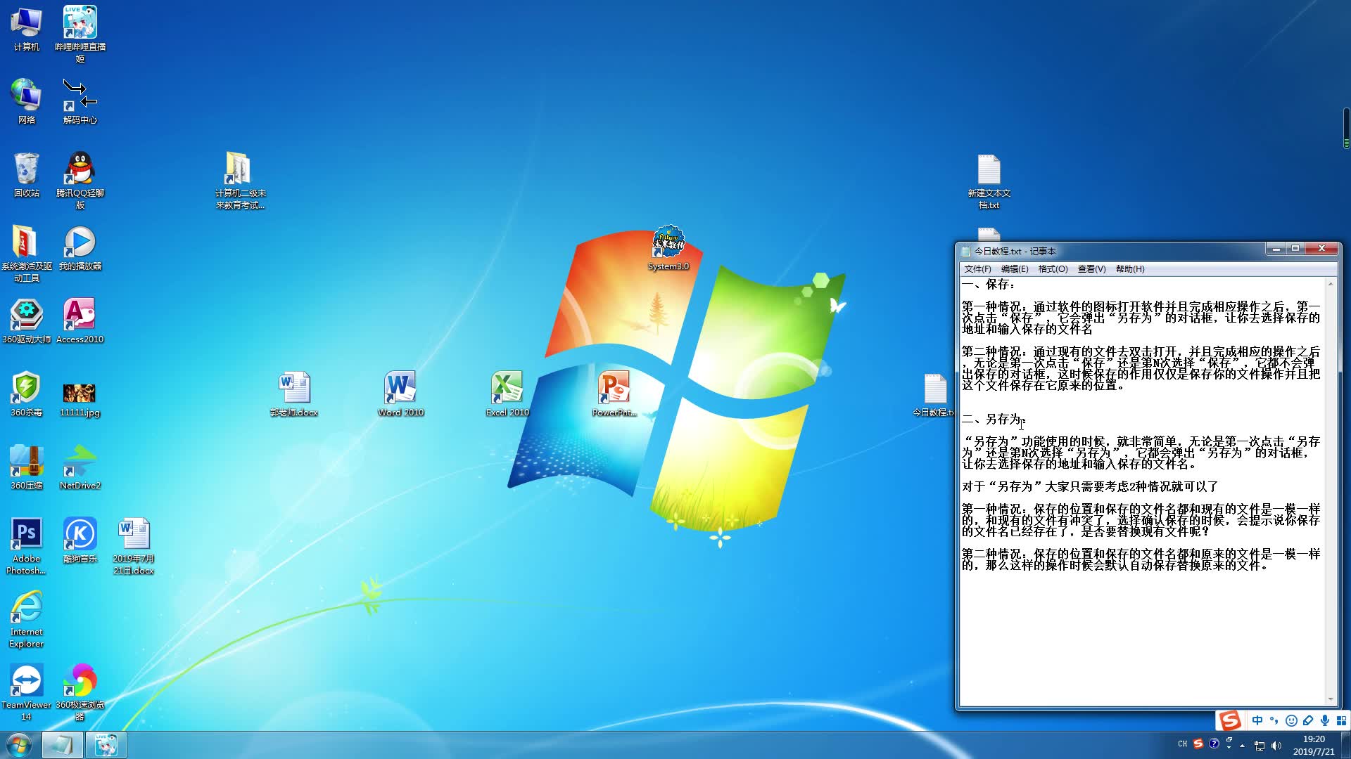Close the 今日教程.txt Notepad window
The width and height of the screenshot is (1351, 759).
click(x=1321, y=249)
